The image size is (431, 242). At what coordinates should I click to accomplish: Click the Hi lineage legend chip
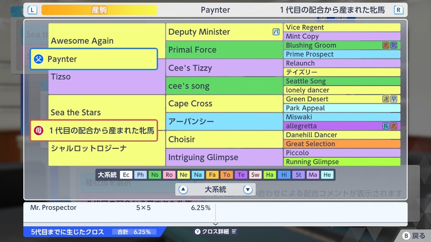[284, 175]
